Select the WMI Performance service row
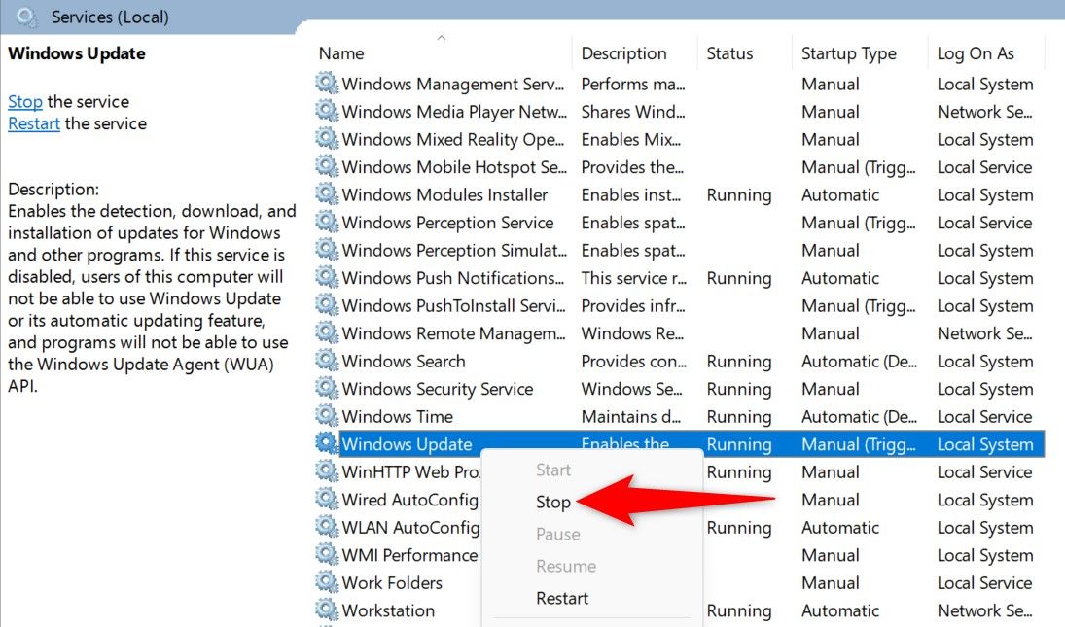The image size is (1065, 627). [408, 555]
